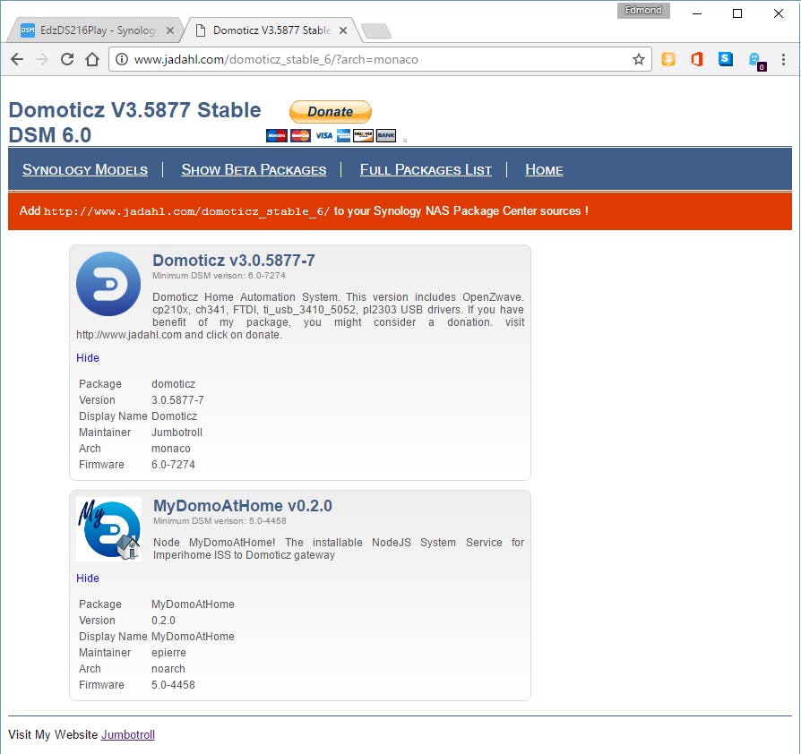The height and width of the screenshot is (754, 801).
Task: Hide details of Domoticz package
Action: [87, 358]
